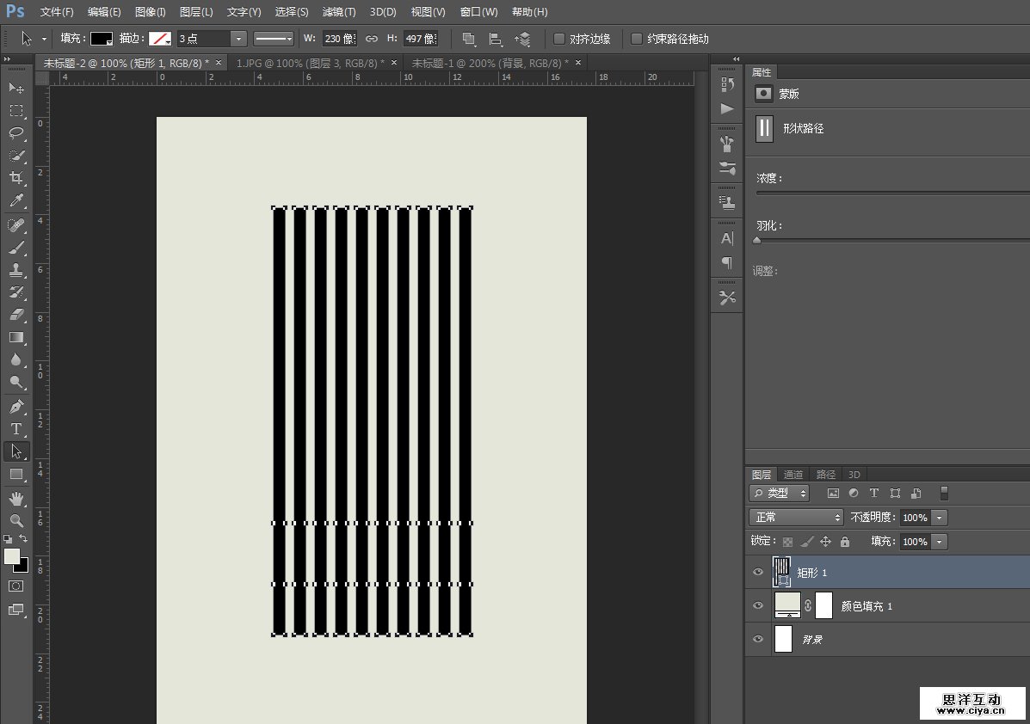Select the Horizontal Type tool

click(x=16, y=428)
